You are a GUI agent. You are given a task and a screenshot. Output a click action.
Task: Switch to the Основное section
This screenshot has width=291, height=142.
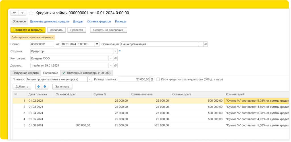click(x=19, y=21)
